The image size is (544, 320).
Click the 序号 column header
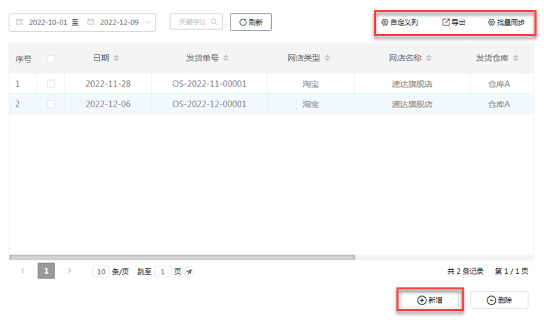click(x=23, y=59)
